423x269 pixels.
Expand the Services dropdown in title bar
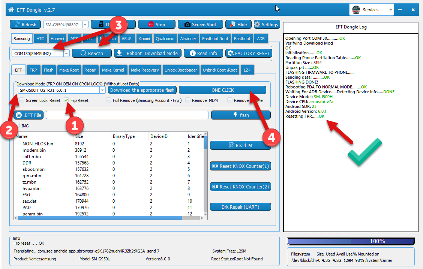pos(391,10)
